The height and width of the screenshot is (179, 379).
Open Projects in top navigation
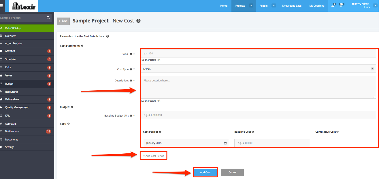[240, 6]
